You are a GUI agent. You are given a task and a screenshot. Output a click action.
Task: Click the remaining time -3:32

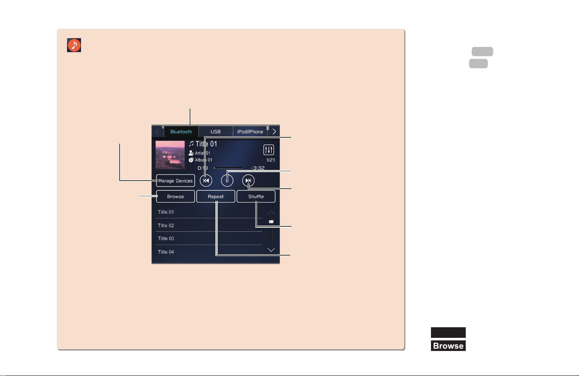click(x=258, y=168)
